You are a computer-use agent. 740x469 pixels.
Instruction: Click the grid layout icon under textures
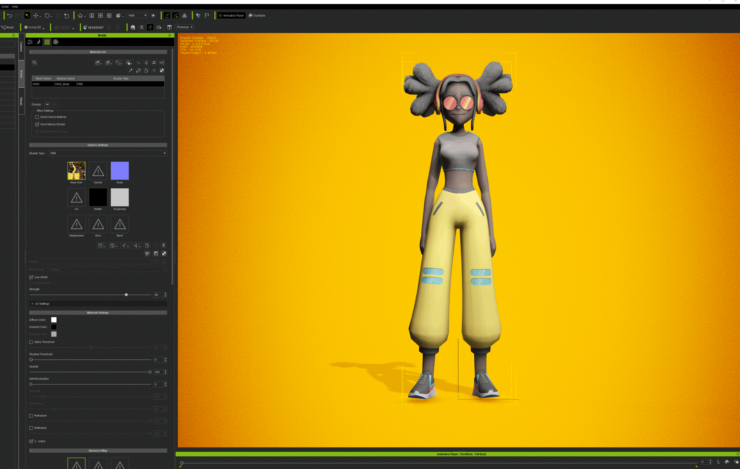click(x=147, y=254)
